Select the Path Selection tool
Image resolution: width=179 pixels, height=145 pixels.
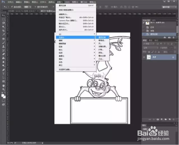[x=3, y=78]
